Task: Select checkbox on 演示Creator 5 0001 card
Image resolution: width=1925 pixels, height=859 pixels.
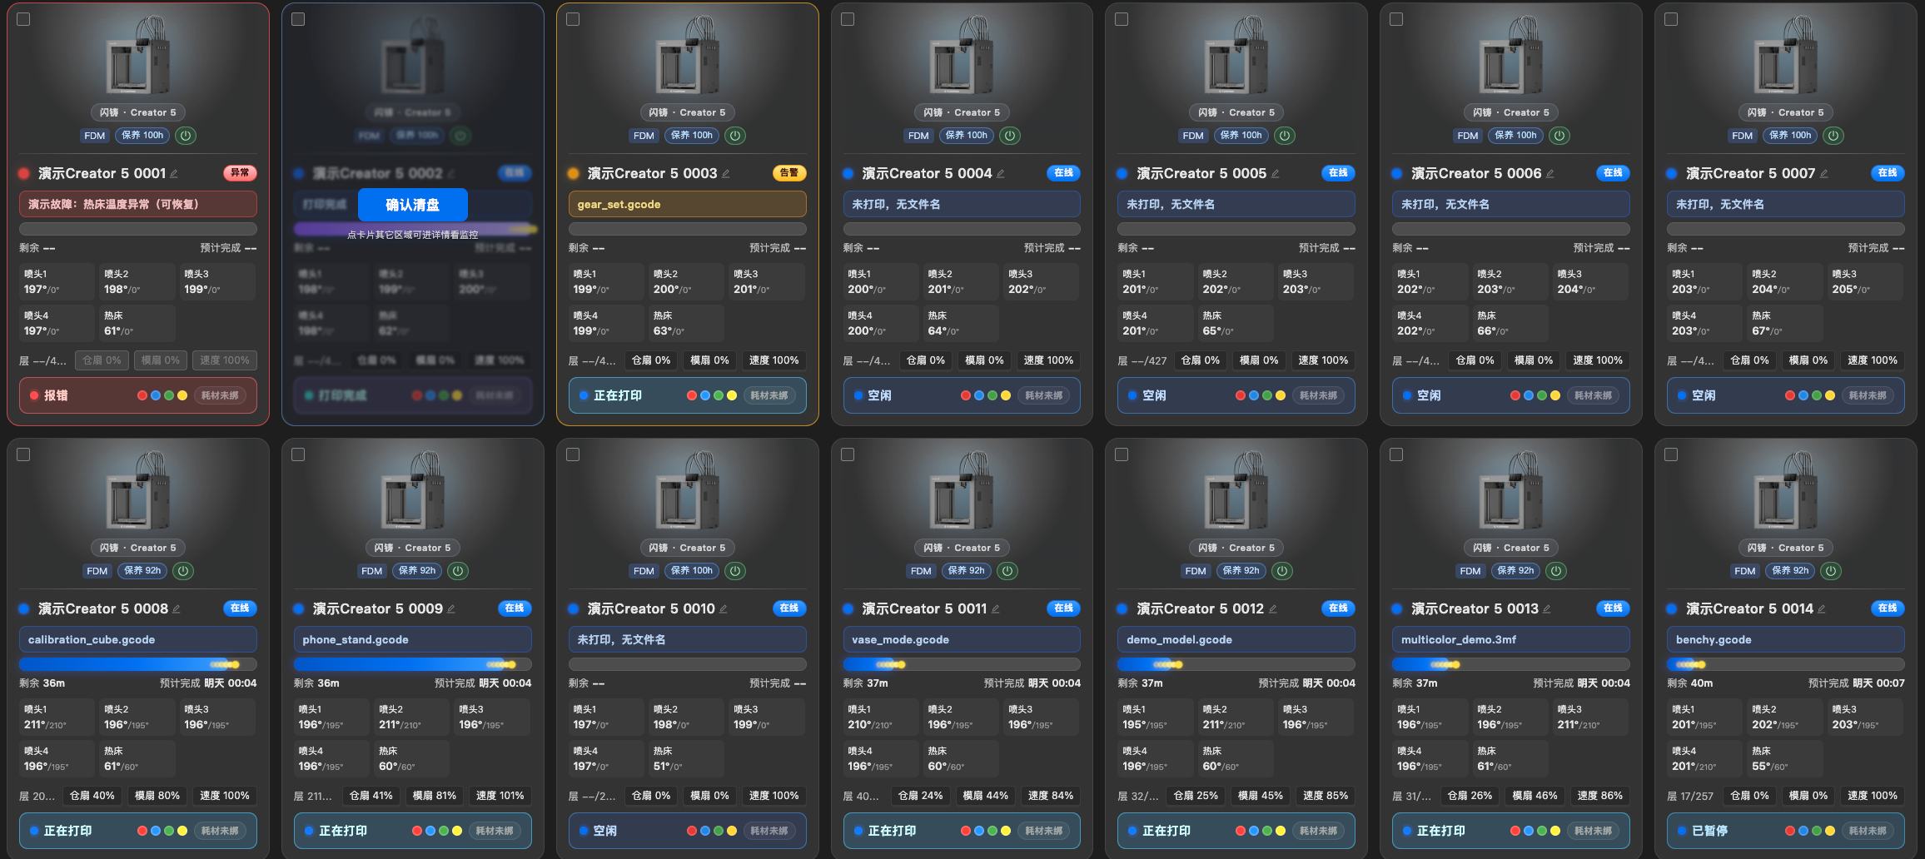Action: [x=23, y=19]
